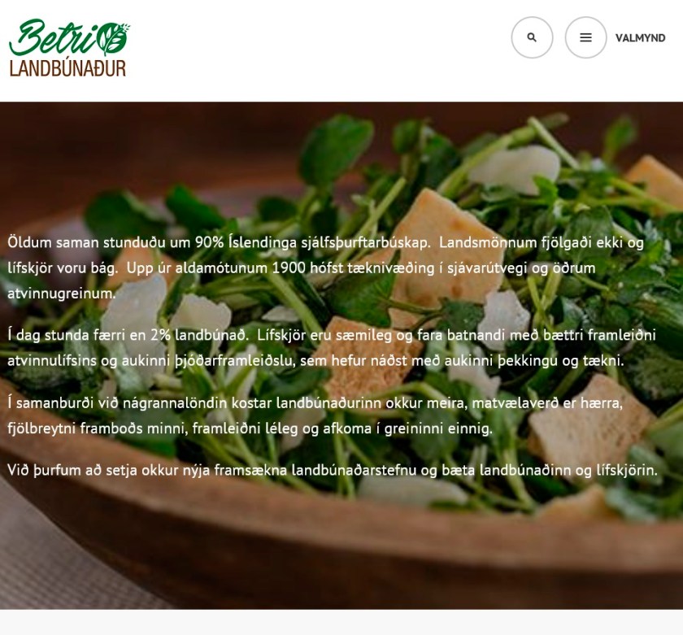Select the VALMYND menu label

coord(641,38)
